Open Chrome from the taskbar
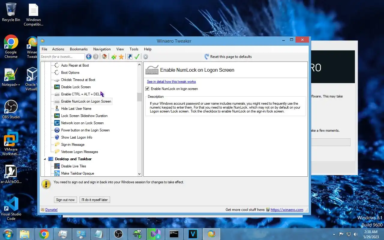 tap(44, 234)
